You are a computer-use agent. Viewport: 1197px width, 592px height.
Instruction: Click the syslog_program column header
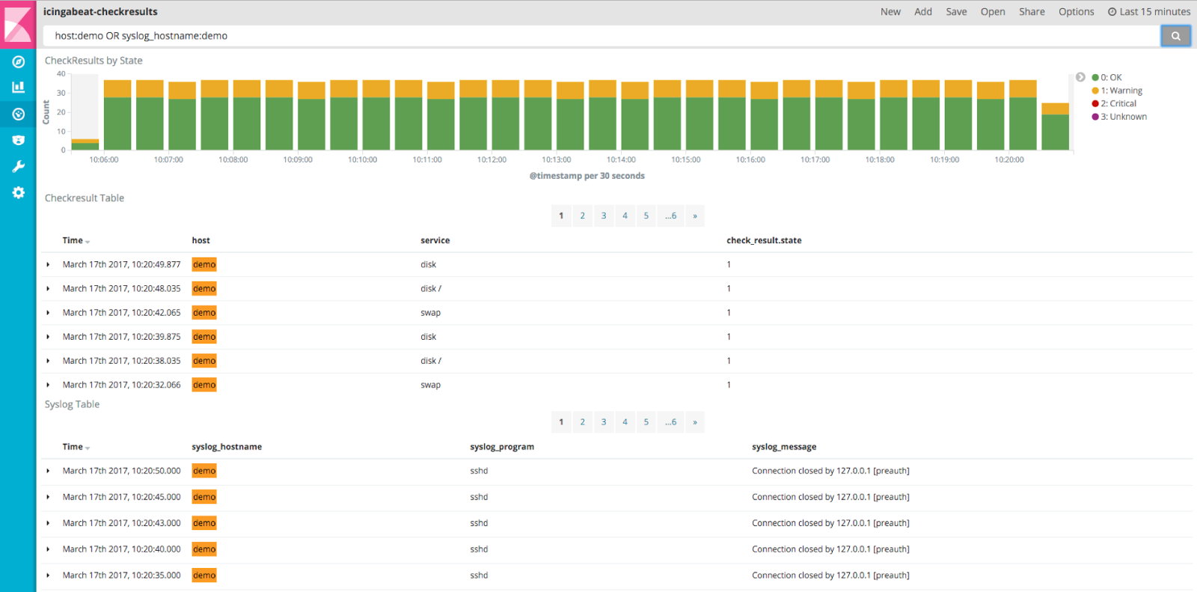pos(502,447)
